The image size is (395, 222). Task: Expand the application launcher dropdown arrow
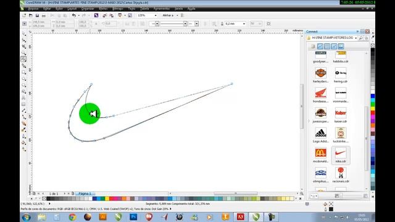click(125, 15)
